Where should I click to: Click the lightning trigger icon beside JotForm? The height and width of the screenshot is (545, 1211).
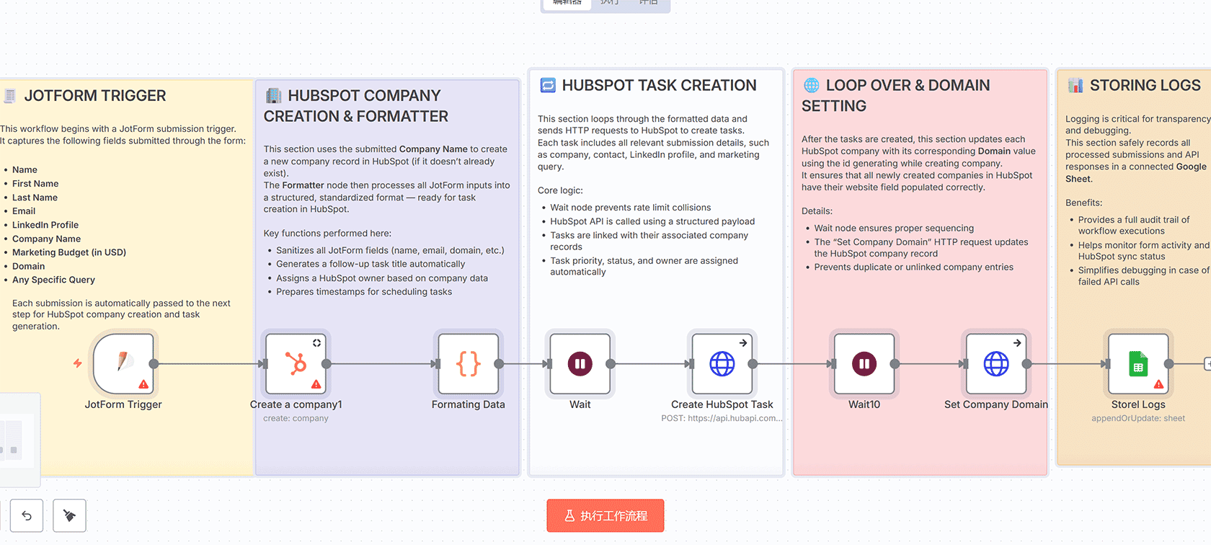(x=77, y=363)
